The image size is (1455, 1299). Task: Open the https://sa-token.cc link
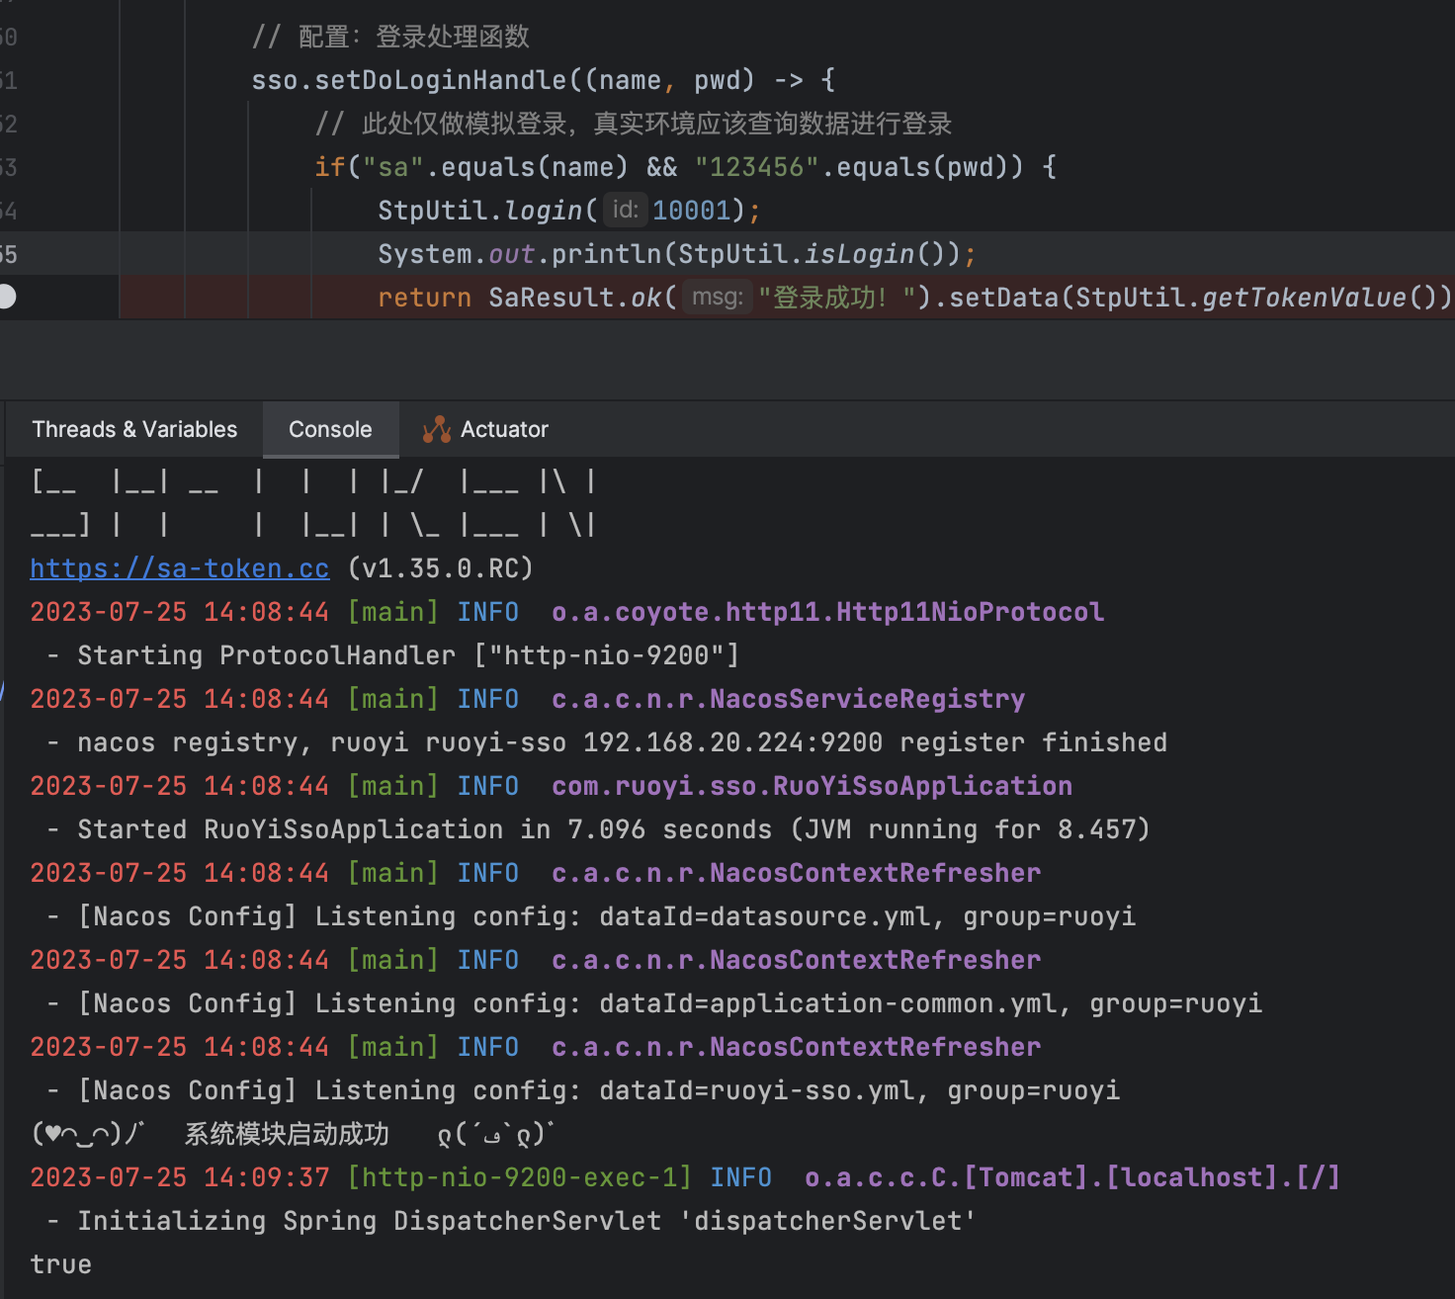178,568
